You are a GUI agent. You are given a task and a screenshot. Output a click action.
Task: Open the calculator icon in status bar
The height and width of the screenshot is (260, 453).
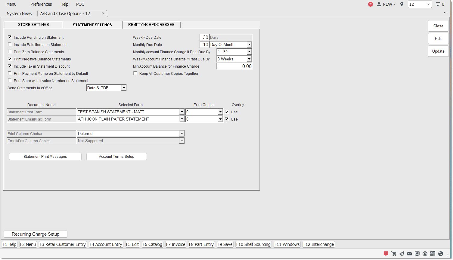pyautogui.click(x=433, y=254)
